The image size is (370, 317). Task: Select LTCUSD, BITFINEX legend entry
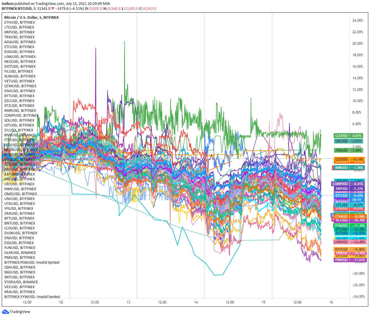[19, 27]
